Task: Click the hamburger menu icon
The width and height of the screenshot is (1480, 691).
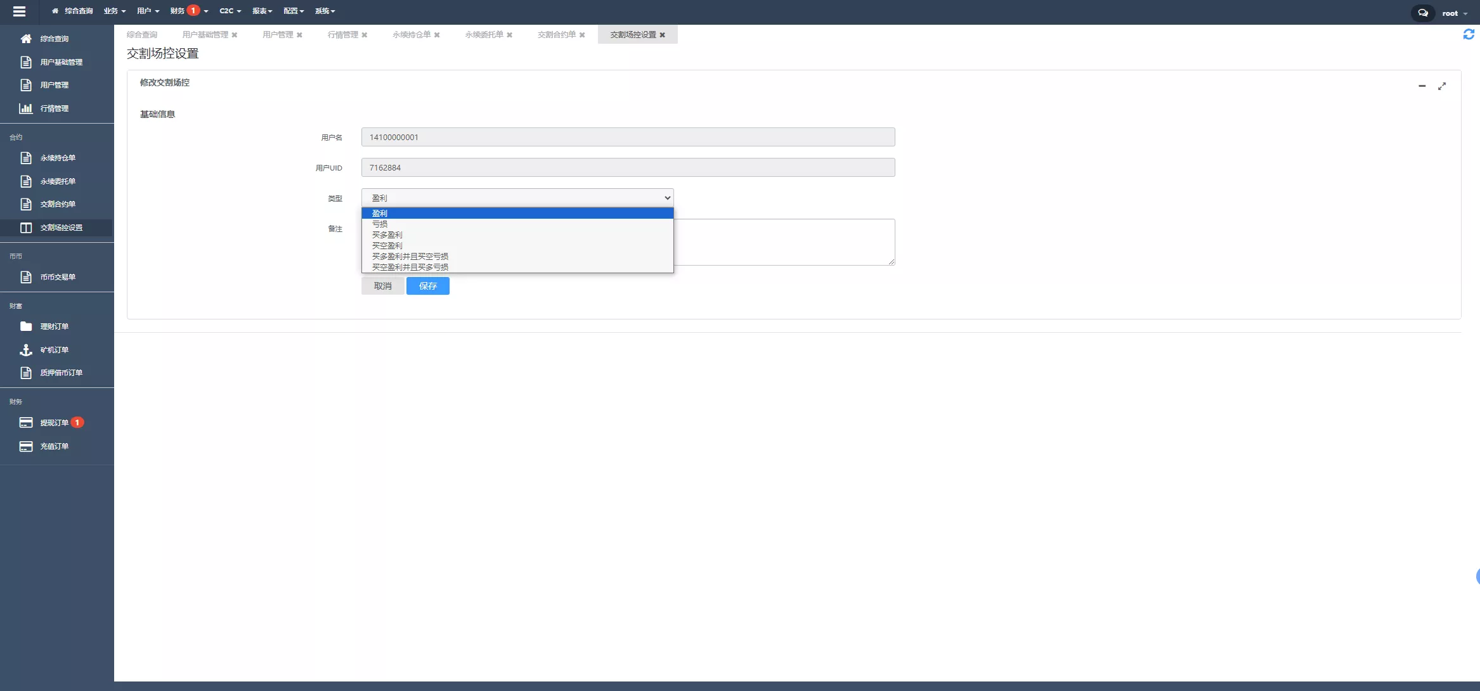Action: point(19,11)
